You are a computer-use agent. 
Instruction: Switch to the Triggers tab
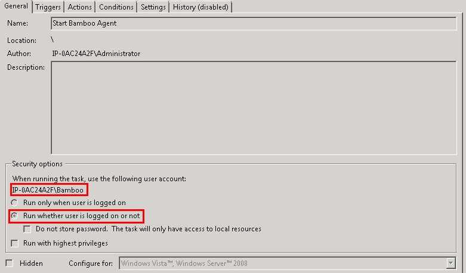[x=48, y=7]
